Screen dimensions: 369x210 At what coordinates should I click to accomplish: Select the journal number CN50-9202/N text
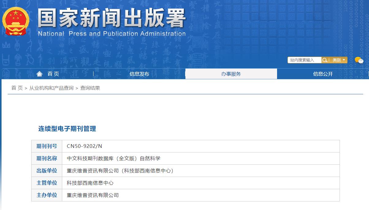[x=84, y=146]
